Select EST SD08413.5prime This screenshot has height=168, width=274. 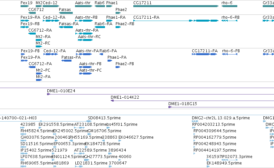click(x=104, y=118)
